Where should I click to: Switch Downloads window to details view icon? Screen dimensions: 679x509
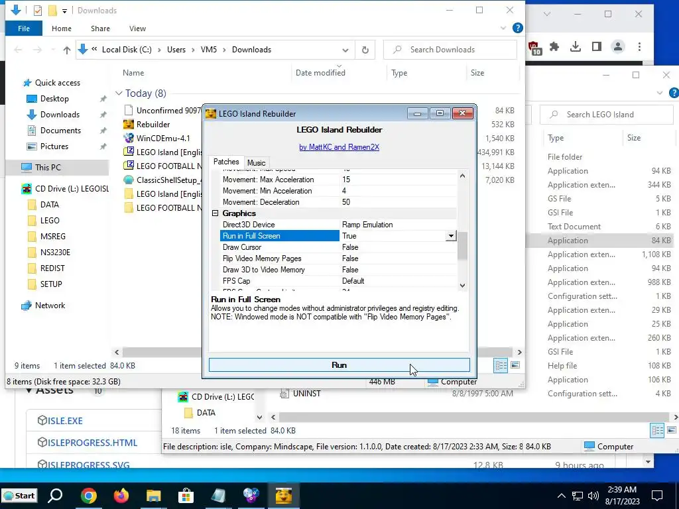(501, 365)
